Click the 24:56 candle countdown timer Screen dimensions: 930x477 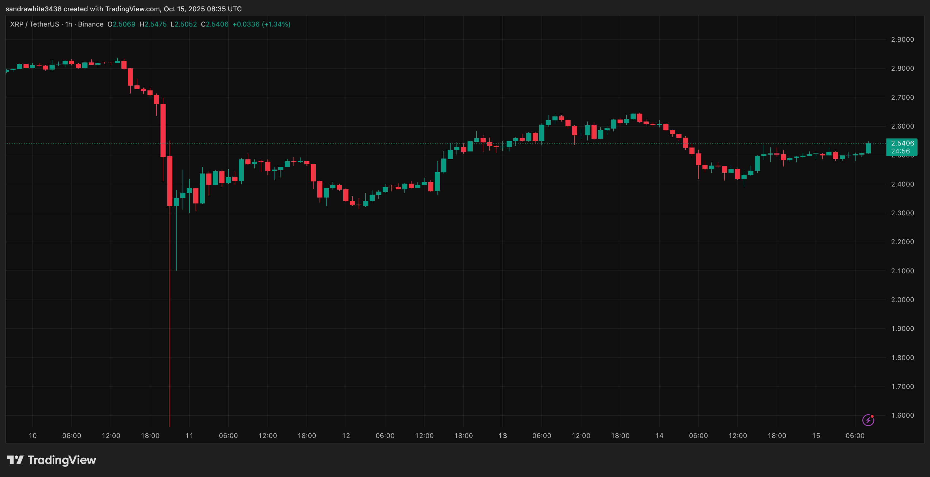click(900, 151)
